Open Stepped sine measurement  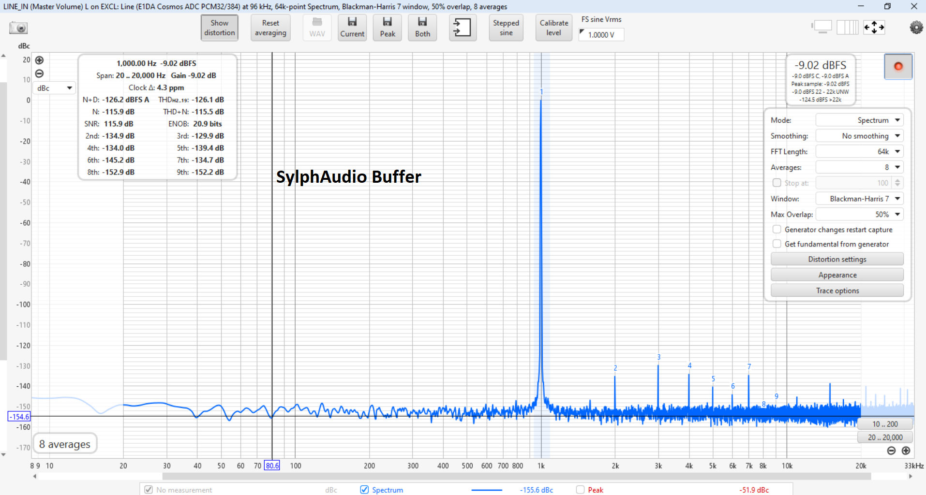(x=506, y=28)
